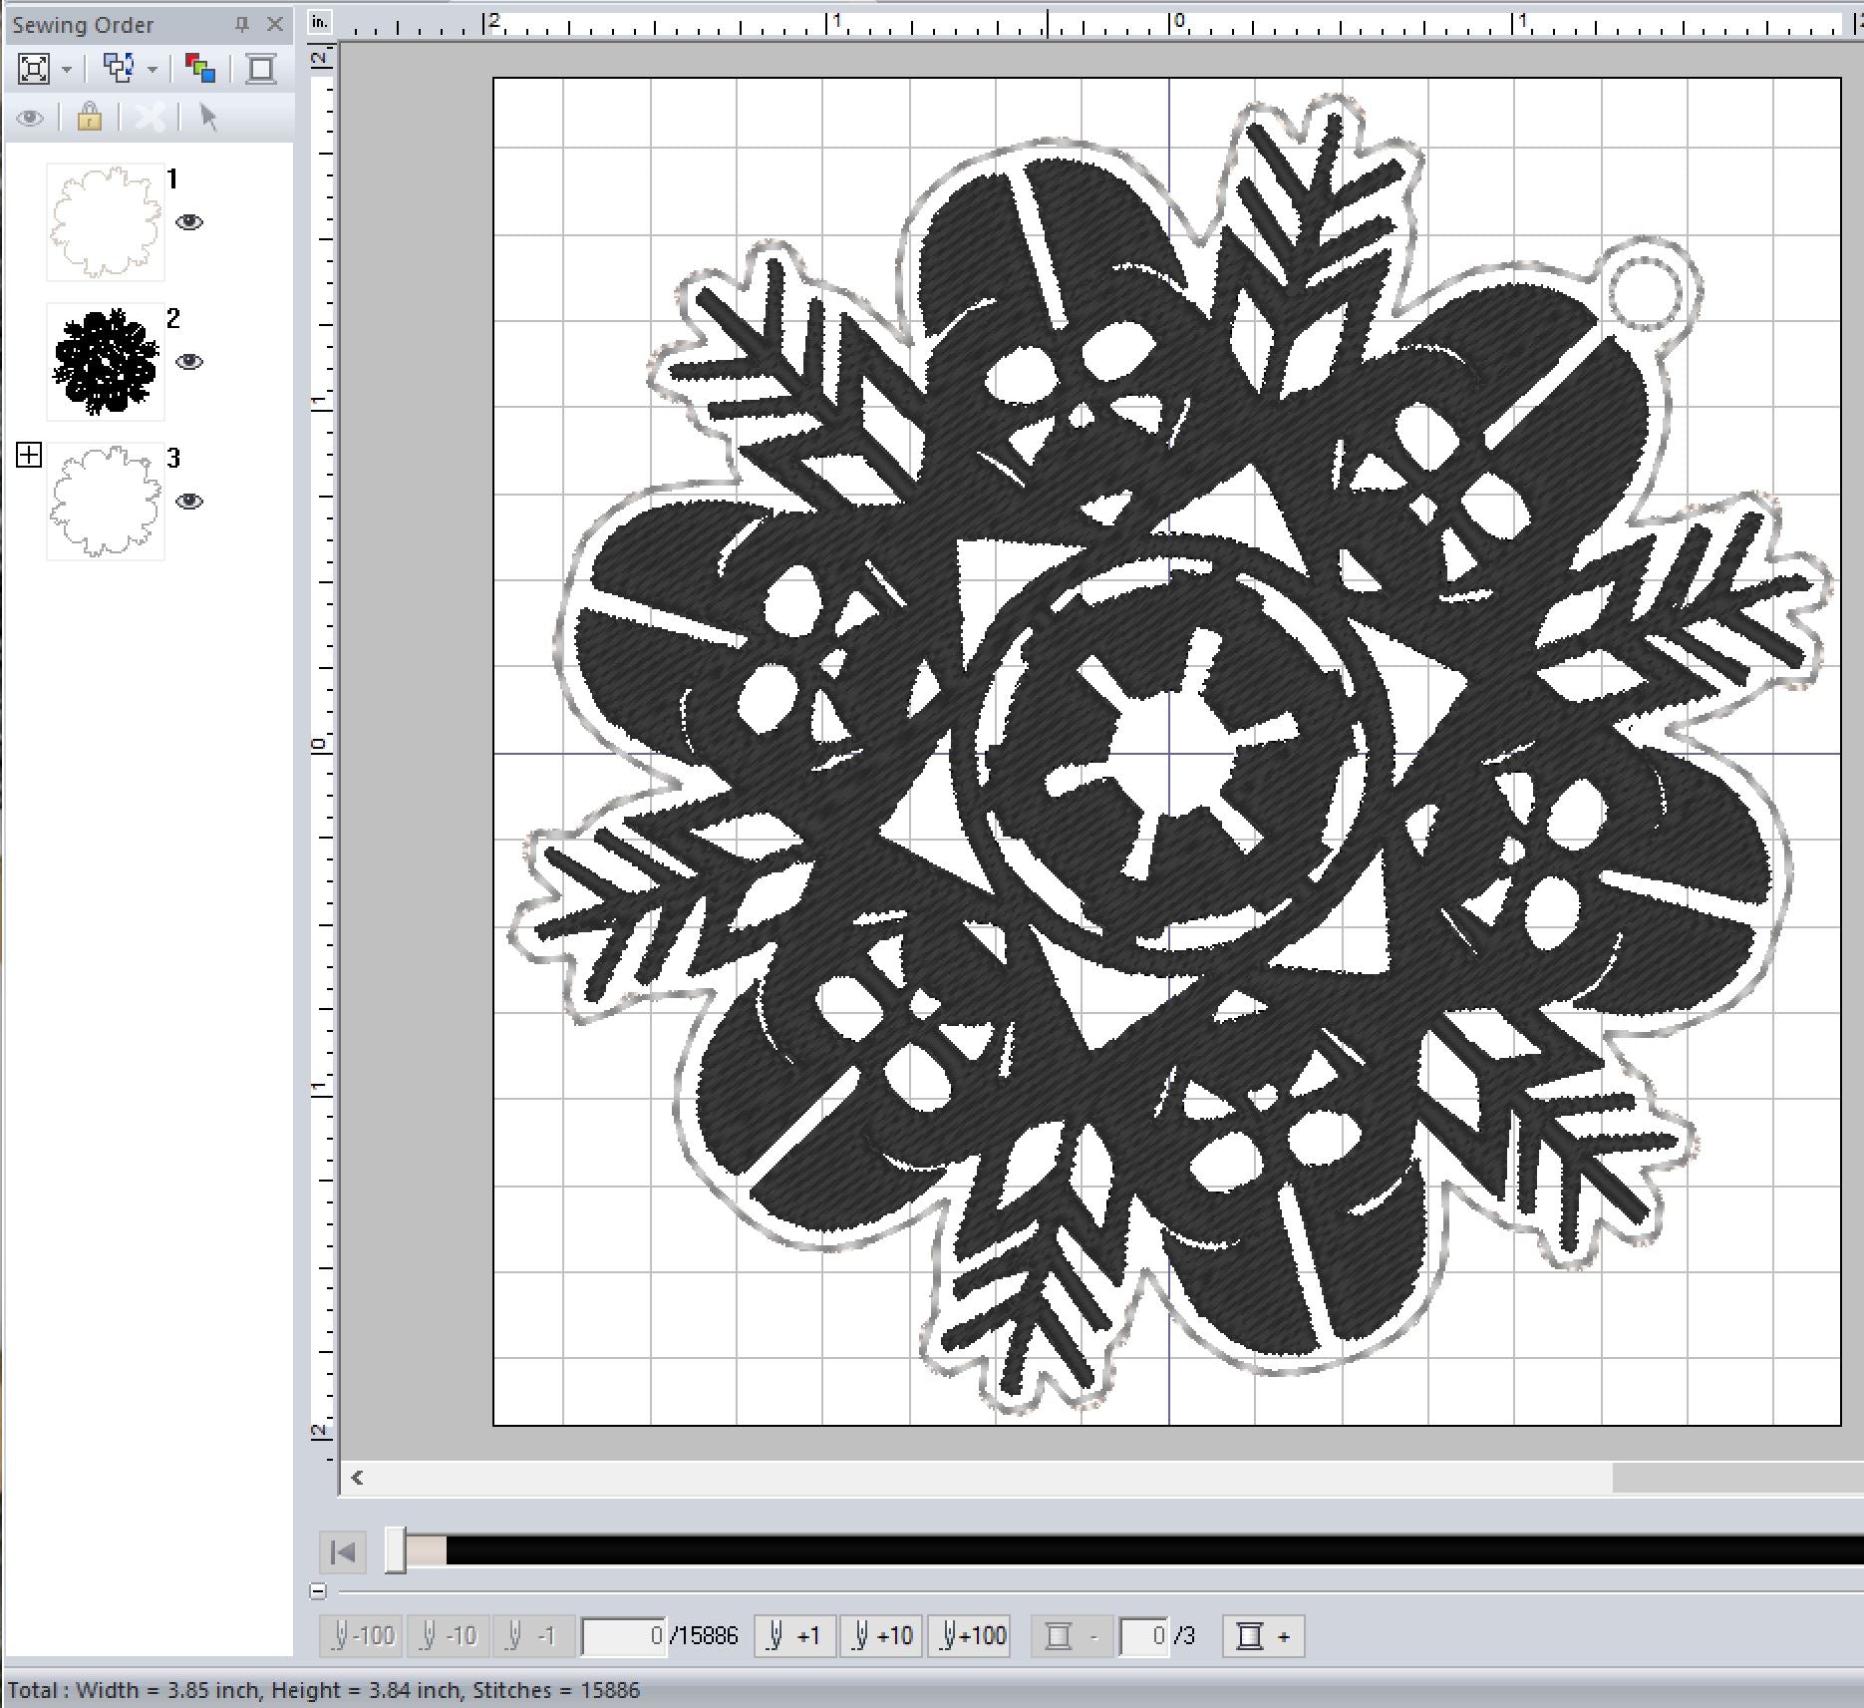Click the padlock lock icon
Image resolution: width=1864 pixels, height=1708 pixels.
(x=90, y=118)
